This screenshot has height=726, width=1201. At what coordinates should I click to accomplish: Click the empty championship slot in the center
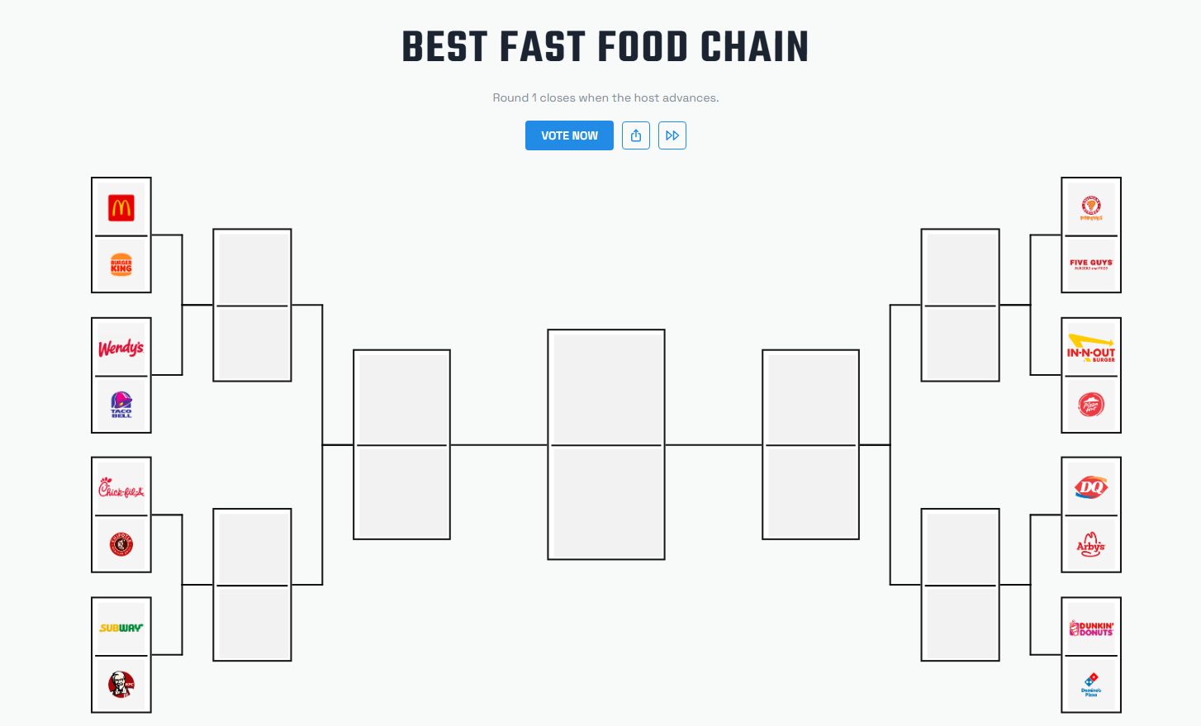[605, 444]
